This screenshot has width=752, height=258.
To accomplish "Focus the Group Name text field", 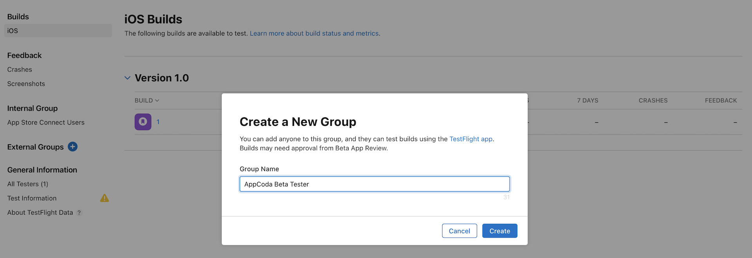I will 374,184.
